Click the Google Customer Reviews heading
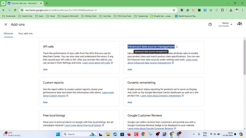This screenshot has width=246, height=138. pos(145,115)
